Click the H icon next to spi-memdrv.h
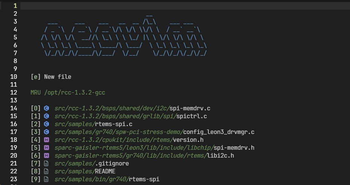This screenshot has height=185, width=350. coord(46,148)
